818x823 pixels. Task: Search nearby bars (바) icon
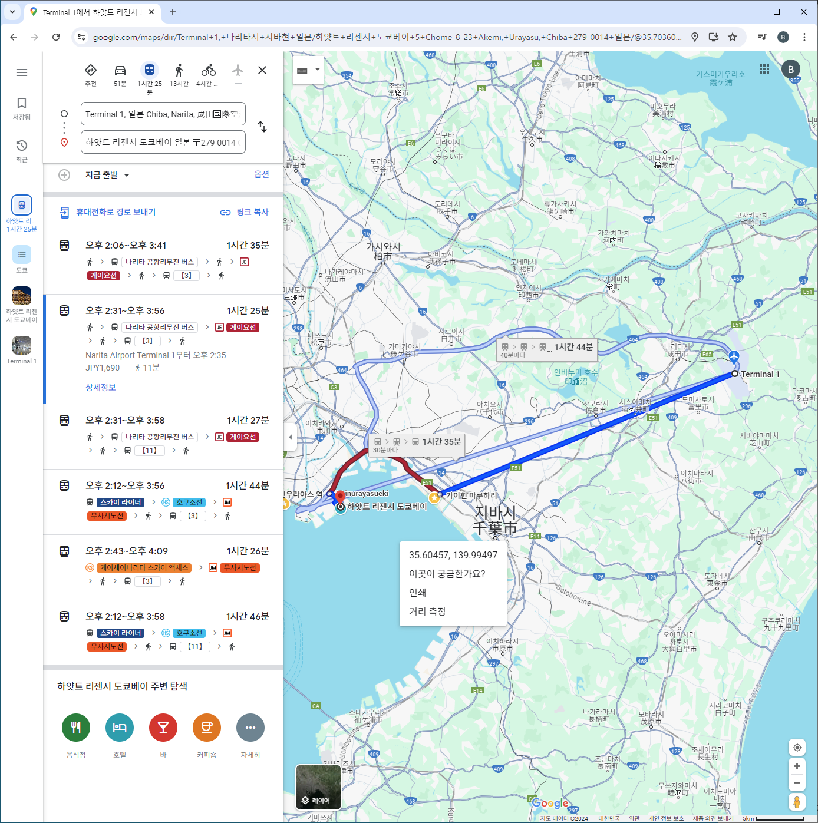(x=163, y=728)
